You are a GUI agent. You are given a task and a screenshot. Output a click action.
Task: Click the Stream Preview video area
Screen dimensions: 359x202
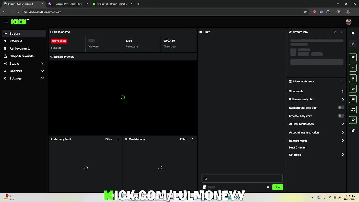point(123,98)
